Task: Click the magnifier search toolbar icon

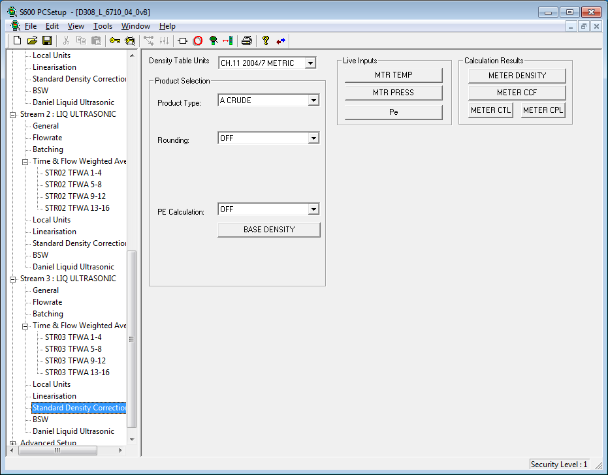Action: tap(130, 40)
